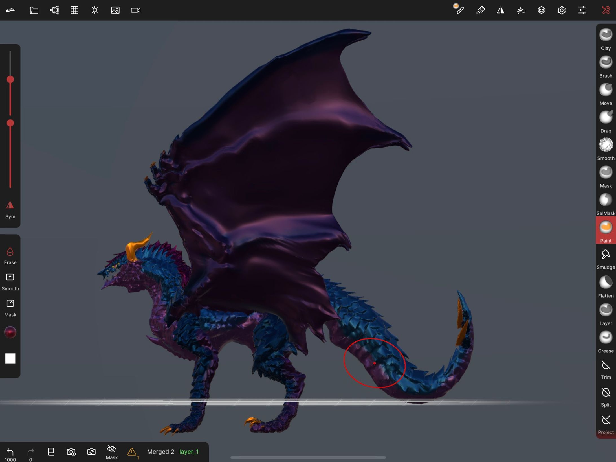Viewport: 616px width, 462px height.
Task: Click the layer_1 label
Action: pos(189,452)
